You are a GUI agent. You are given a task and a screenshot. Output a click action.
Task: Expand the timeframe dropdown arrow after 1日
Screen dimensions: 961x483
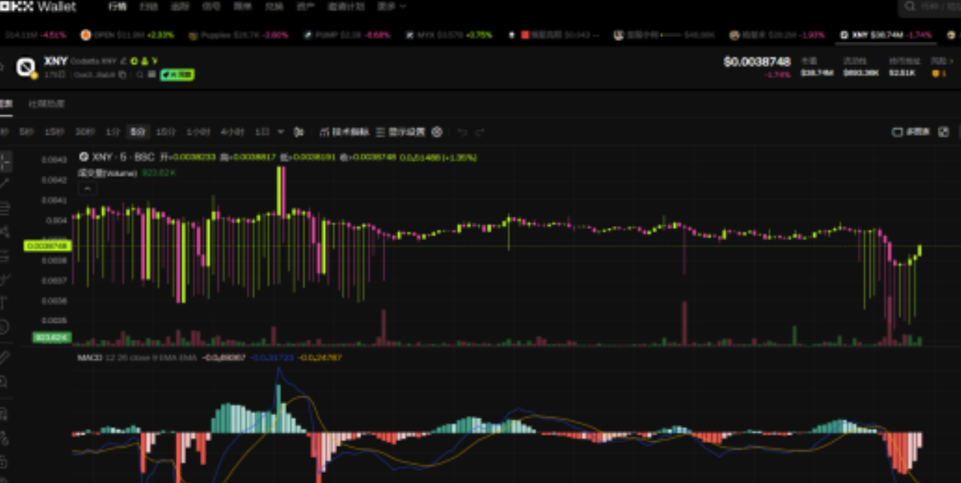pyautogui.click(x=281, y=132)
